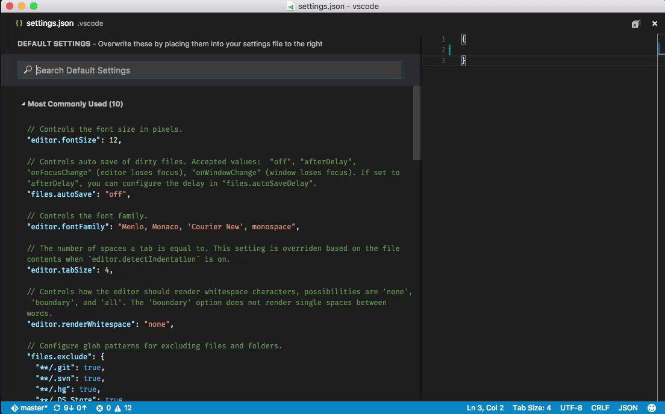665x414 pixels.
Task: Click the smiley feedback icon in status bar
Action: tap(651, 407)
